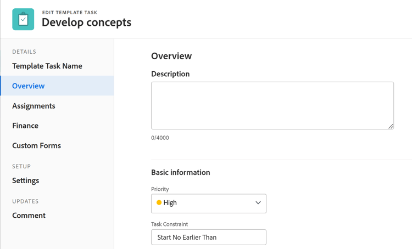Viewport: 412px width, 249px height.
Task: Click the 0/4000 character counter
Action: tap(160, 138)
